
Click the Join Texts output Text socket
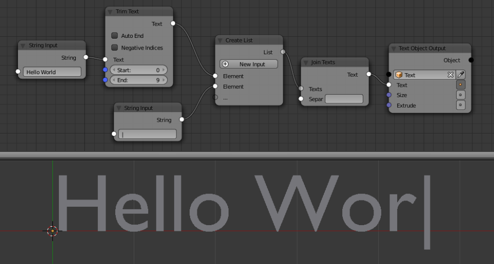click(x=368, y=74)
